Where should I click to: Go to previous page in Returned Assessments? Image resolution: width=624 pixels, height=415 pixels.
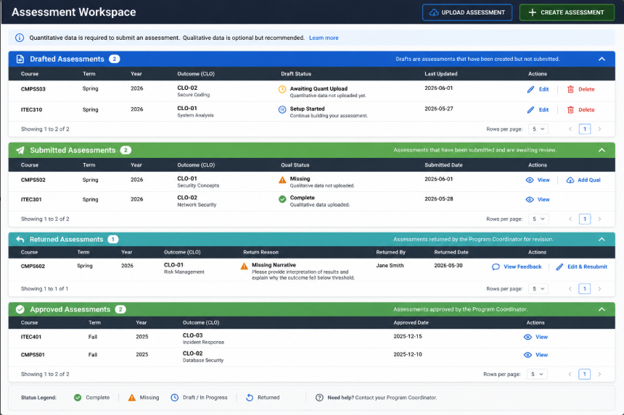coord(570,289)
